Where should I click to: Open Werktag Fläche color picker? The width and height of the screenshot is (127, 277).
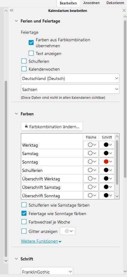click(91, 145)
